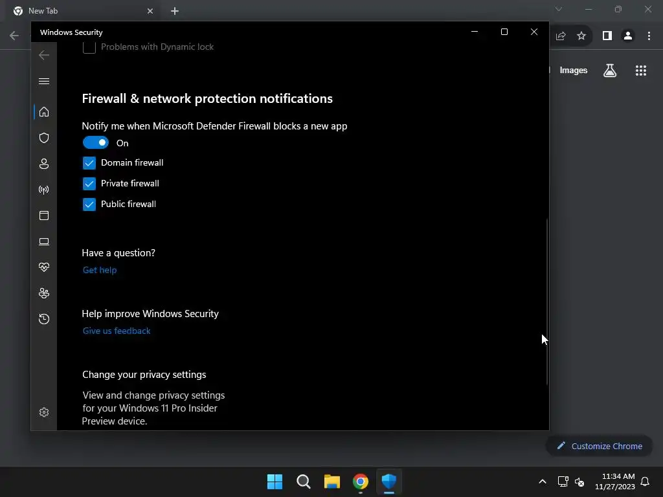Toggle firewall blocks notification switch
This screenshot has height=497, width=663.
pyautogui.click(x=96, y=143)
